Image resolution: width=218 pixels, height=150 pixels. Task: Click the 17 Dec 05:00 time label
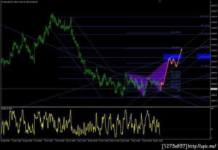pos(147,141)
